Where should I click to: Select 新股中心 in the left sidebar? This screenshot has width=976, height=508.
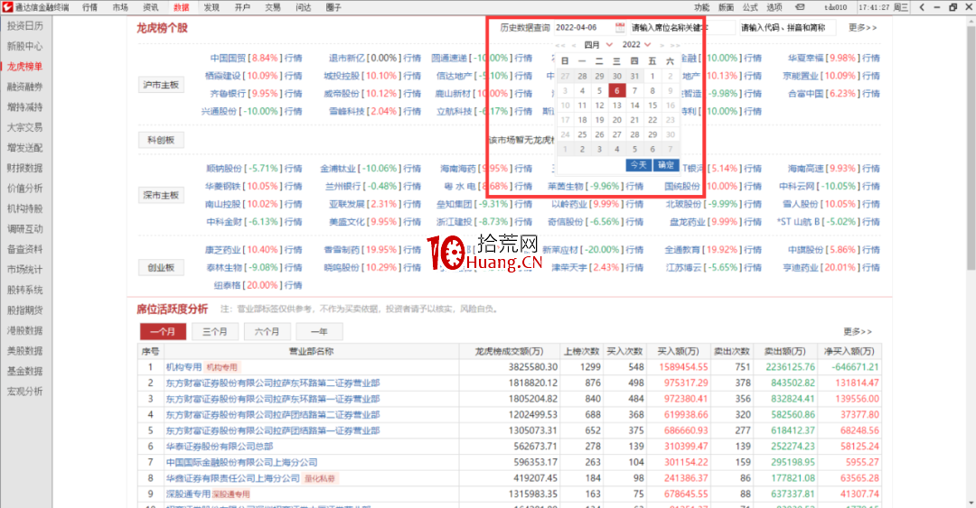click(x=25, y=46)
